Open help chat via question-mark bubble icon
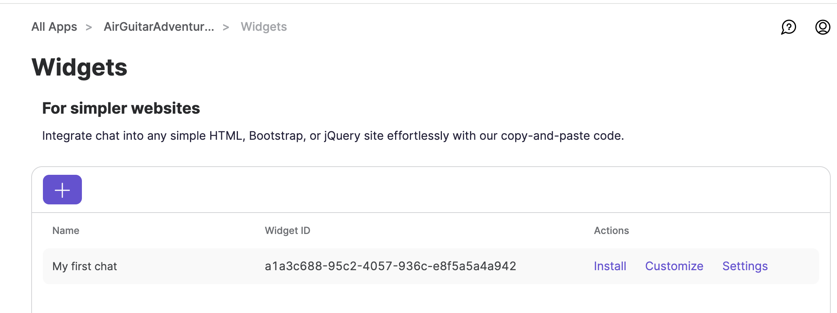837x313 pixels. pyautogui.click(x=788, y=27)
